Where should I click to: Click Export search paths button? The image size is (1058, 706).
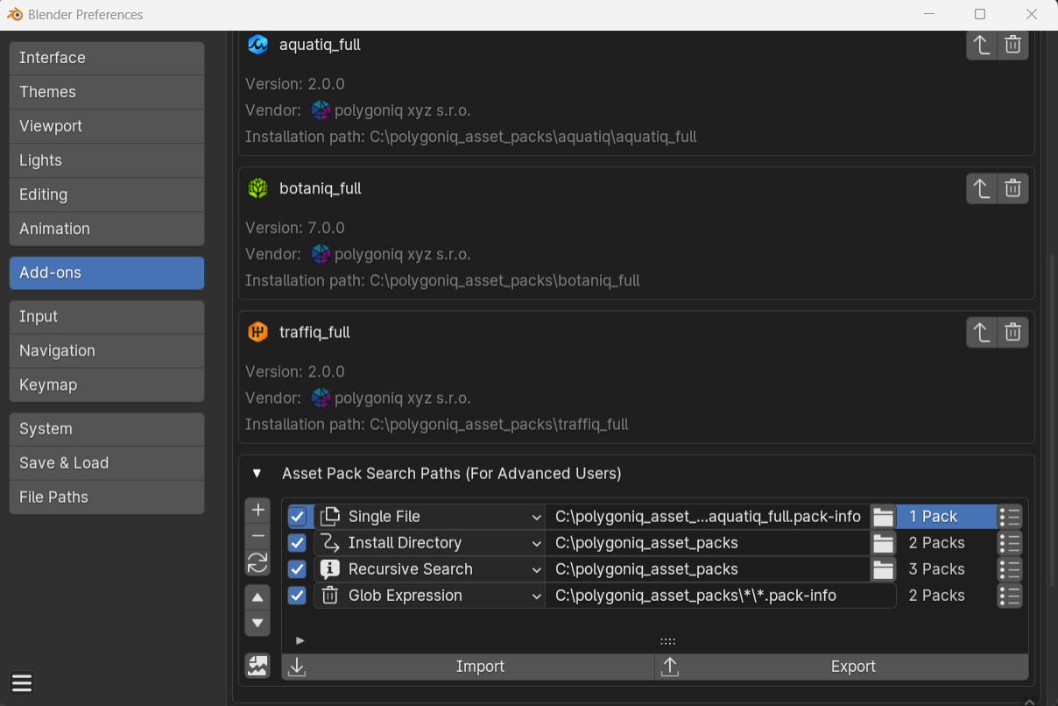coord(842,667)
